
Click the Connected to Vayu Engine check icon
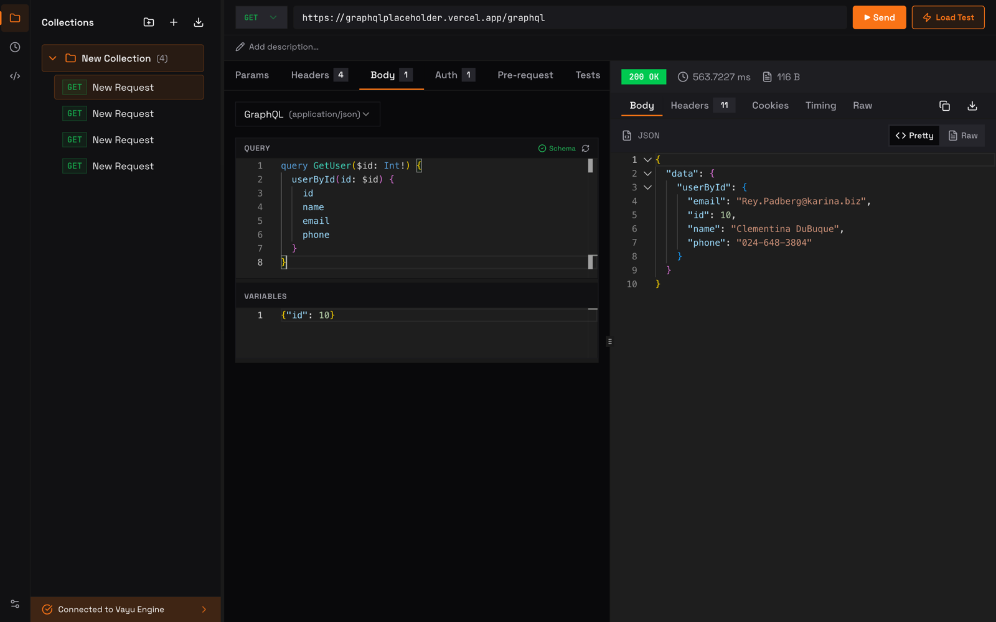[x=47, y=610]
